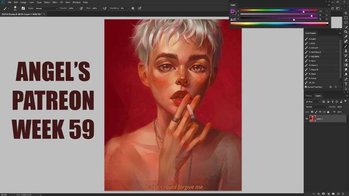Open tool preset picker arrow
Viewport: 349px width, 196px height.
pos(9,8)
